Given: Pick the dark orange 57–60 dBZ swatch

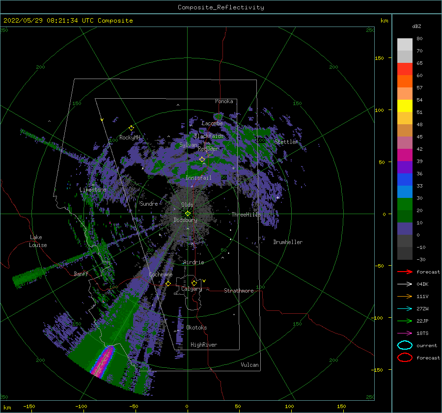Looking at the screenshot, I should point(405,81).
